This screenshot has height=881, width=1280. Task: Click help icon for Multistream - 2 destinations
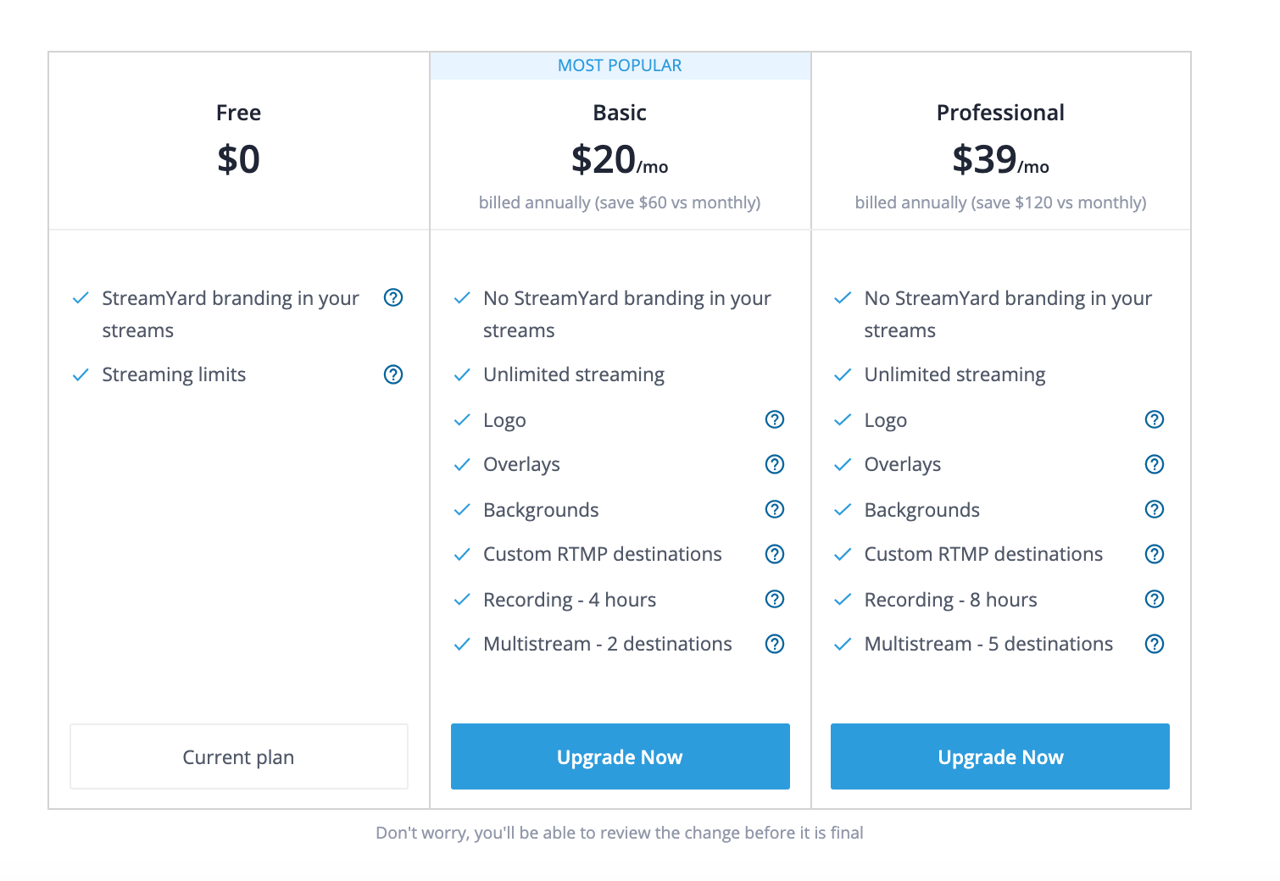tap(775, 644)
